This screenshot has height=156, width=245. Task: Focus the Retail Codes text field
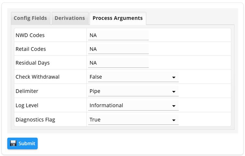coord(118,49)
